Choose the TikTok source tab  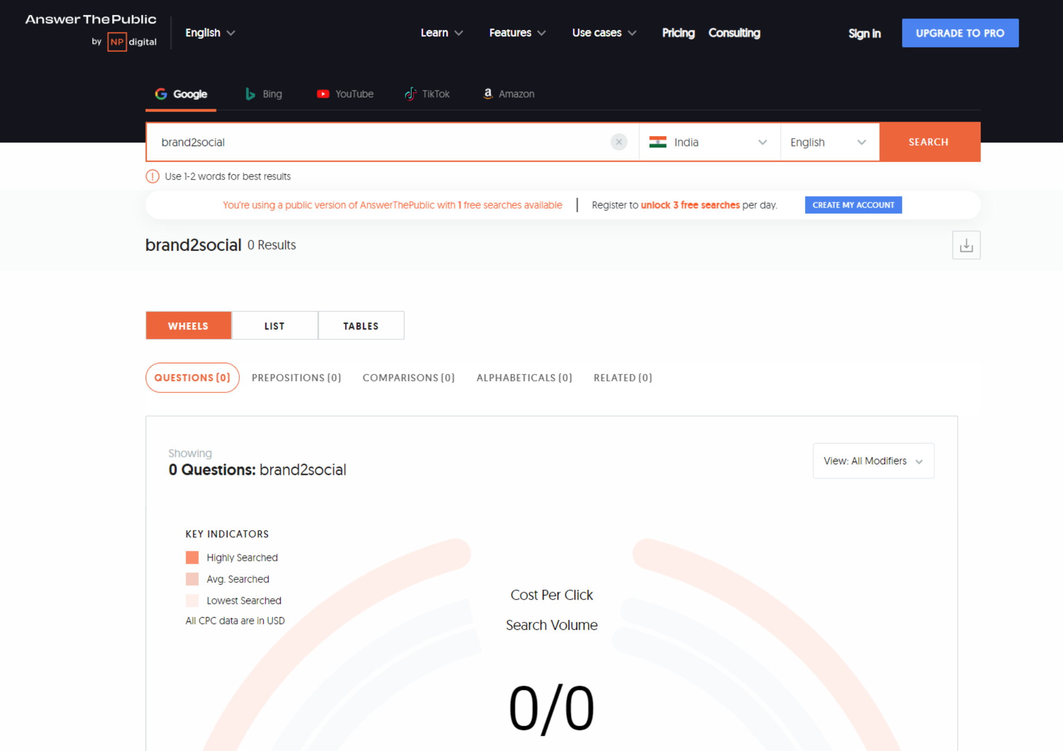[x=427, y=94]
